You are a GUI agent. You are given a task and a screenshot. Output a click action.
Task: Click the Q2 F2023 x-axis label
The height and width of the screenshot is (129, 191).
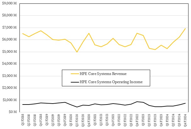tap(149, 120)
